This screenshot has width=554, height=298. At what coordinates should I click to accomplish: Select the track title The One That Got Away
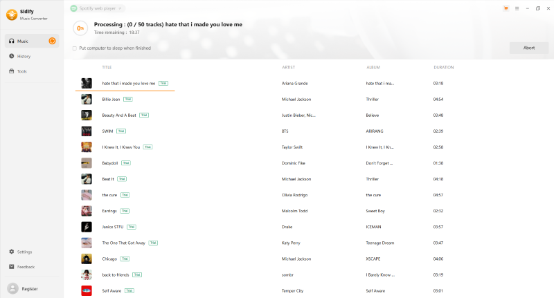(124, 243)
